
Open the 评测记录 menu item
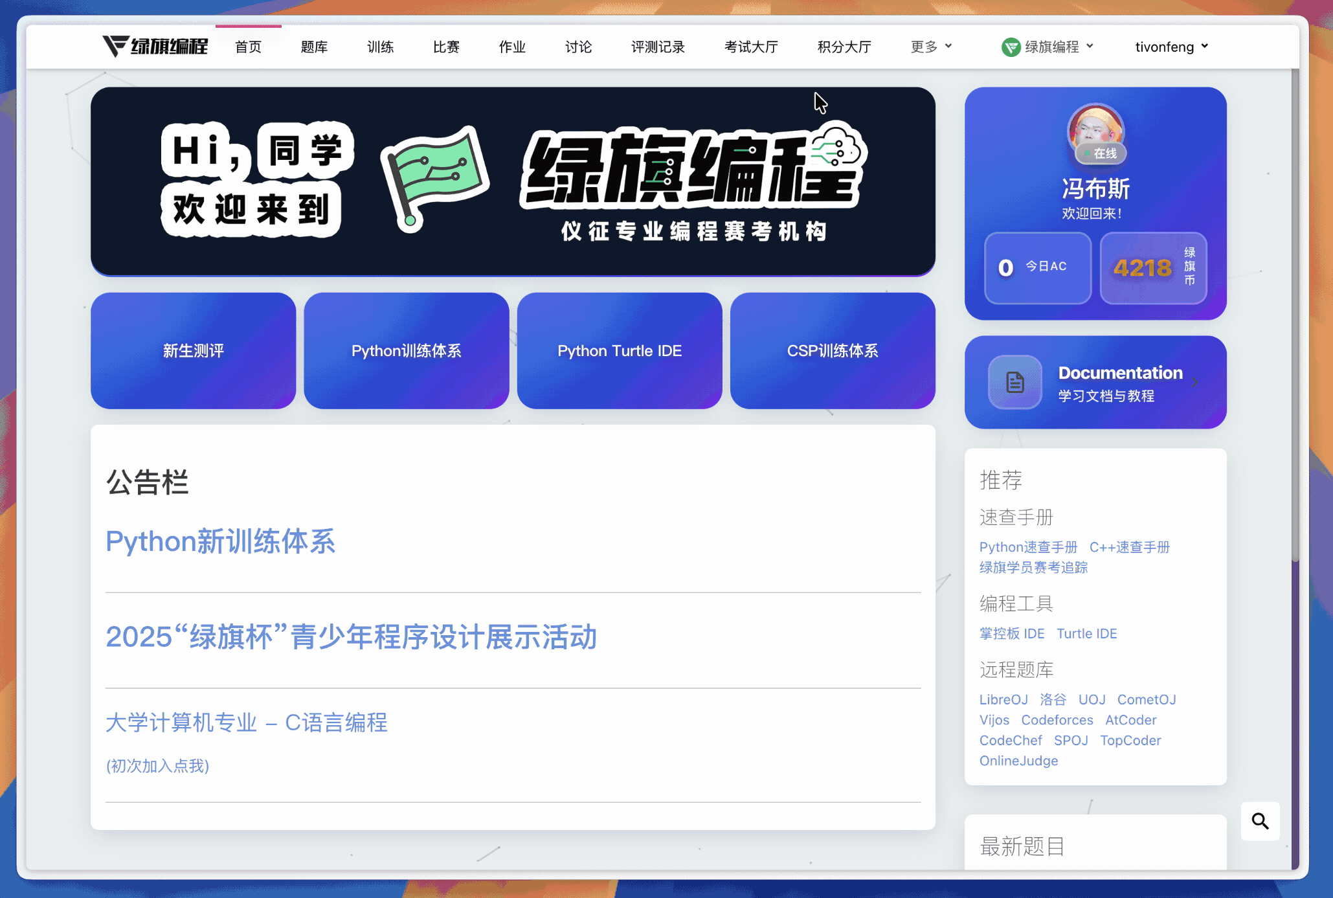pyautogui.click(x=658, y=47)
